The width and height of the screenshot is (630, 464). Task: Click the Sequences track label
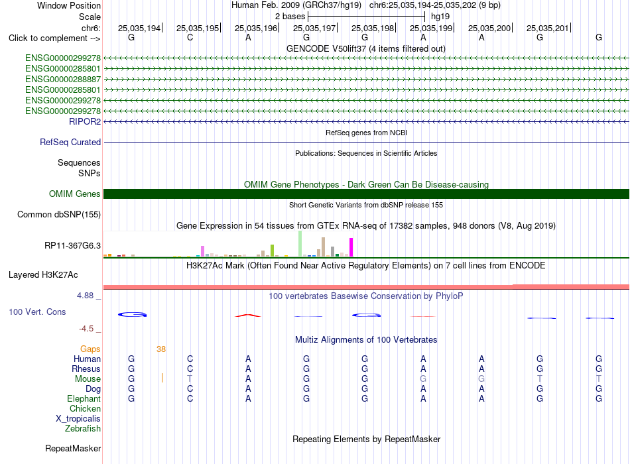[x=79, y=162]
